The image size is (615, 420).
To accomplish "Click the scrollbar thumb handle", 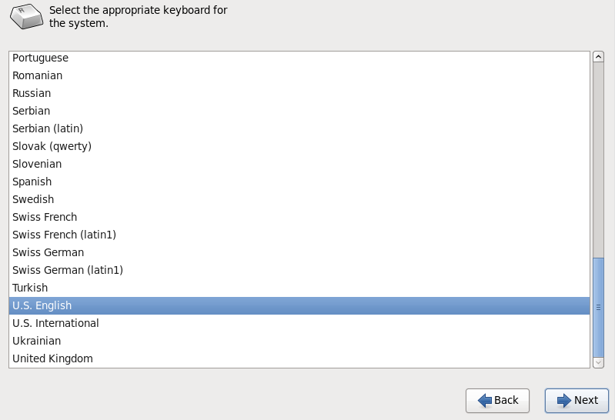I will tap(598, 307).
